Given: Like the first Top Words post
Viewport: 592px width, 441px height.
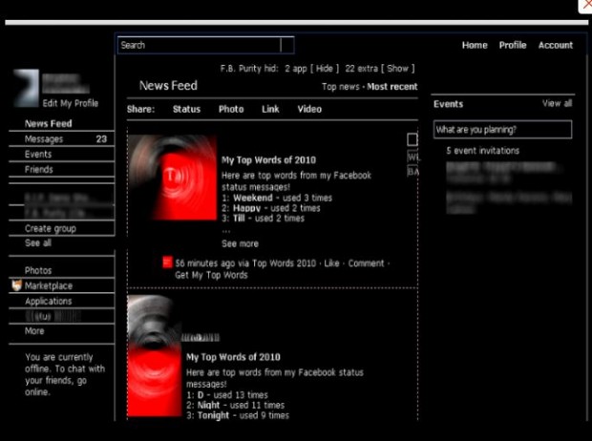Looking at the screenshot, I should point(331,263).
